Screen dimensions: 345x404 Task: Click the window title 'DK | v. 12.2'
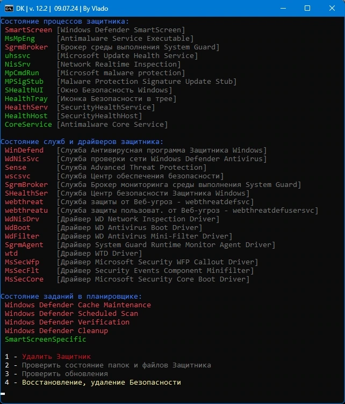(x=32, y=9)
